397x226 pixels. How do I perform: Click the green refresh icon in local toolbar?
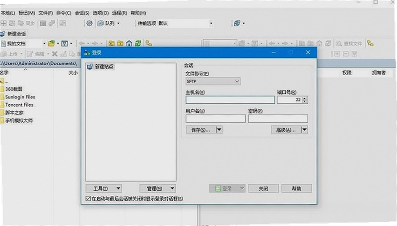[138, 44]
